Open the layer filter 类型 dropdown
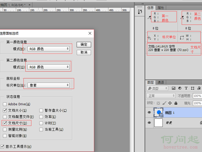The image size is (202, 152). point(157,88)
